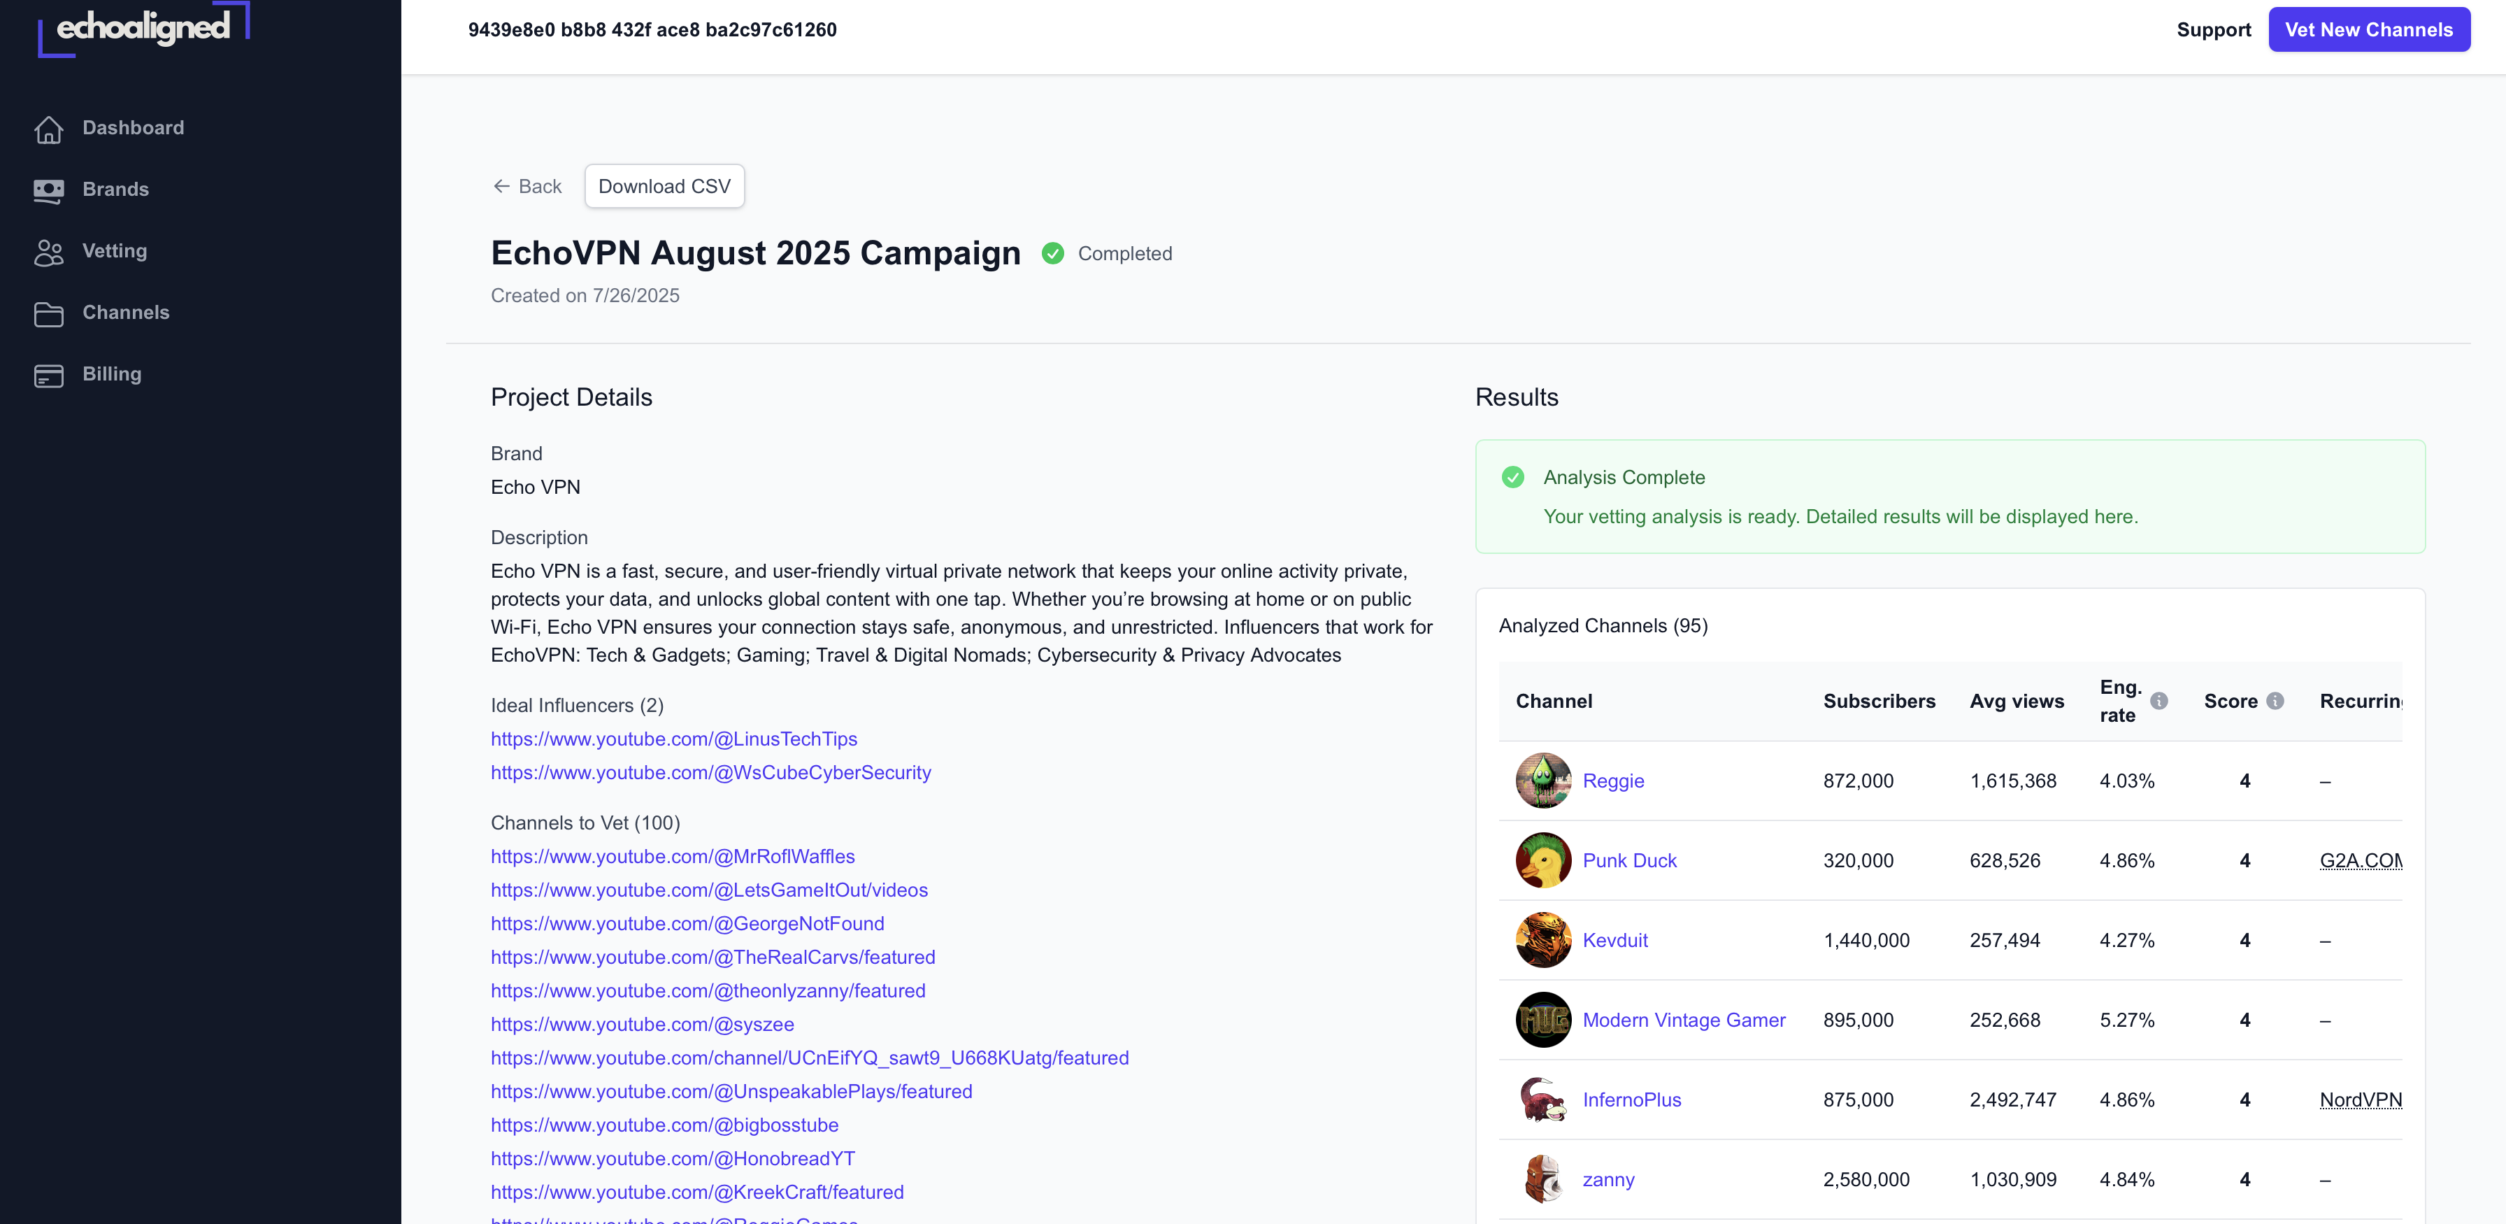The image size is (2506, 1224).
Task: Click the echoaligned logo
Action: click(144, 28)
